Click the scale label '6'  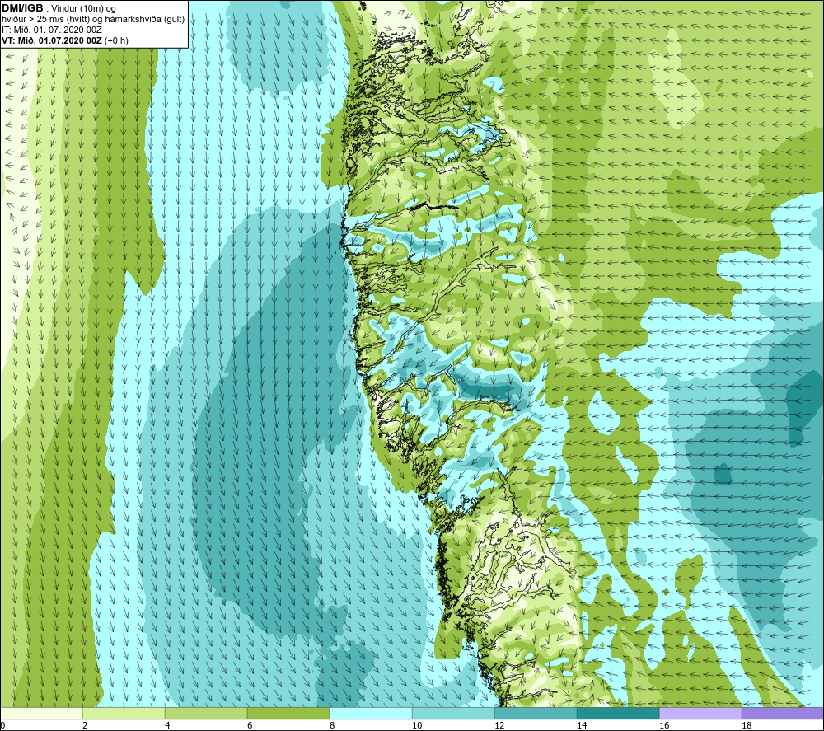point(250,725)
